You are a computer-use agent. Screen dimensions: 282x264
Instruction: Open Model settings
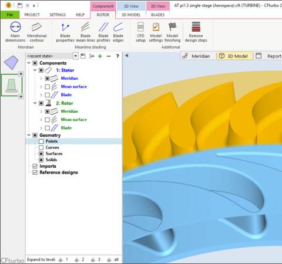pyautogui.click(x=156, y=32)
